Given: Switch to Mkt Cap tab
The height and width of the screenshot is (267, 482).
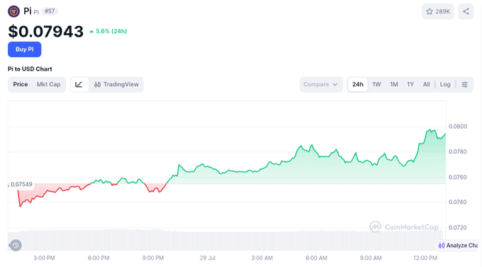Looking at the screenshot, I should (x=49, y=85).
